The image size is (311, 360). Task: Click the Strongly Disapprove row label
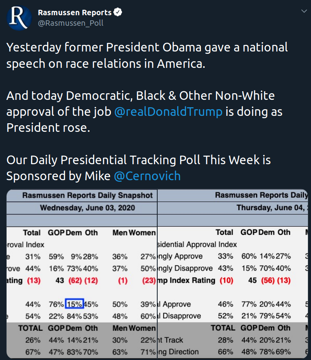tap(185, 268)
